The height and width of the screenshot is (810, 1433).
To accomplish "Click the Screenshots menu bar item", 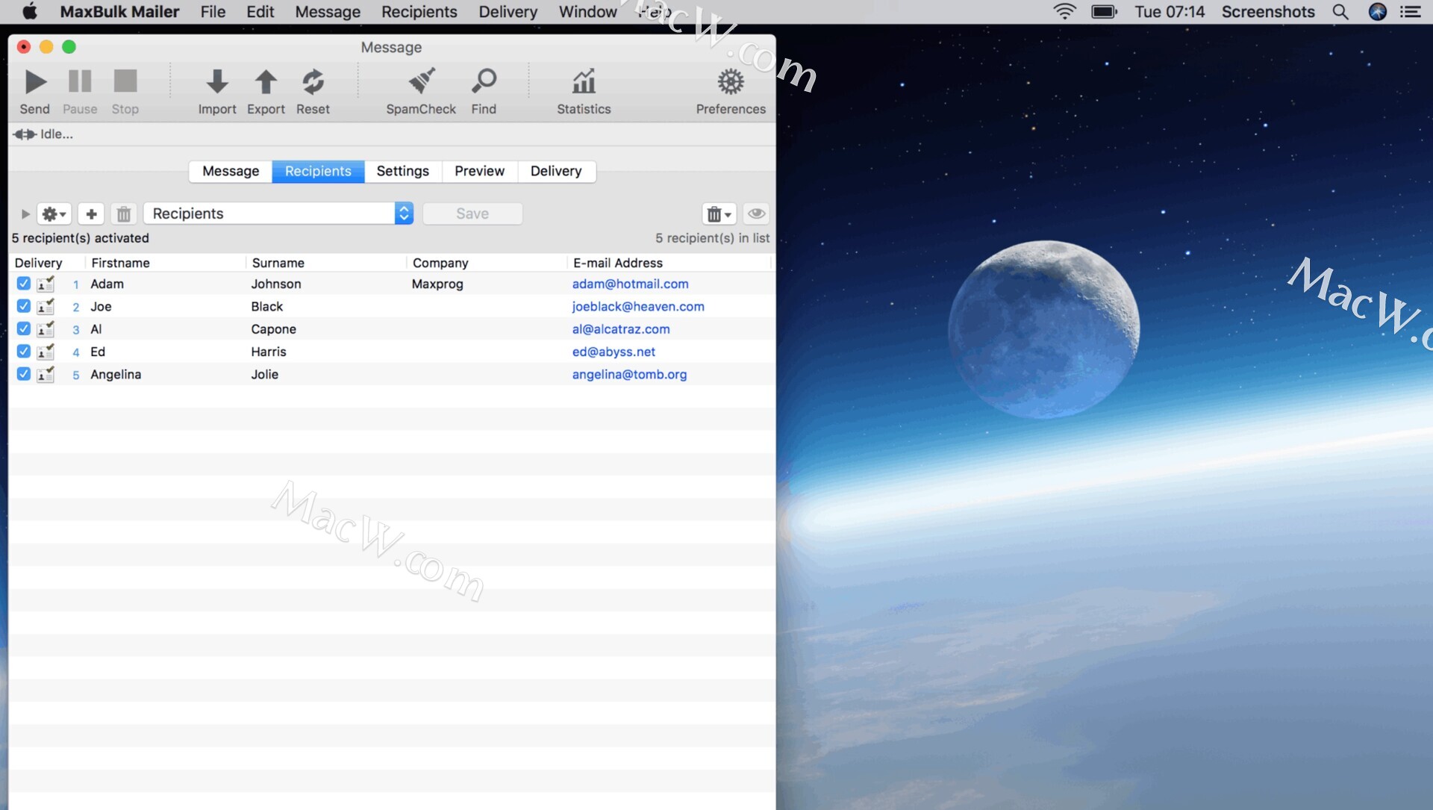I will tap(1268, 12).
